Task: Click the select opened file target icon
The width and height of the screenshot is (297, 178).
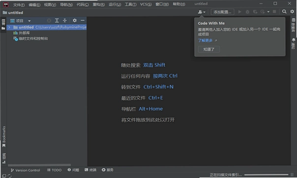Action: [x=49, y=21]
